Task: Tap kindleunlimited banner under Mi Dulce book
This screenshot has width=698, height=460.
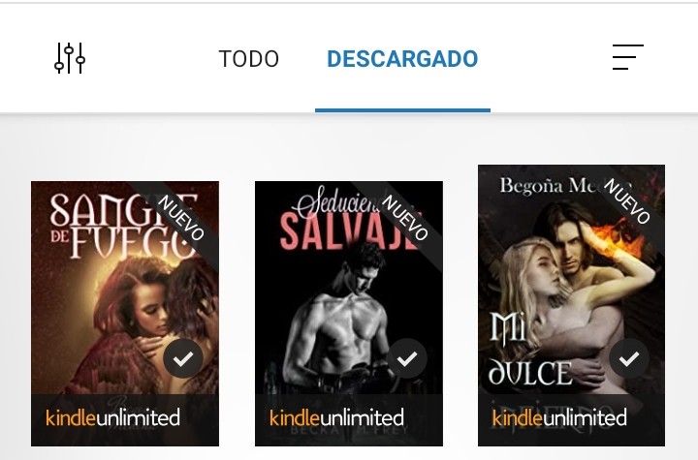Action: pyautogui.click(x=572, y=419)
